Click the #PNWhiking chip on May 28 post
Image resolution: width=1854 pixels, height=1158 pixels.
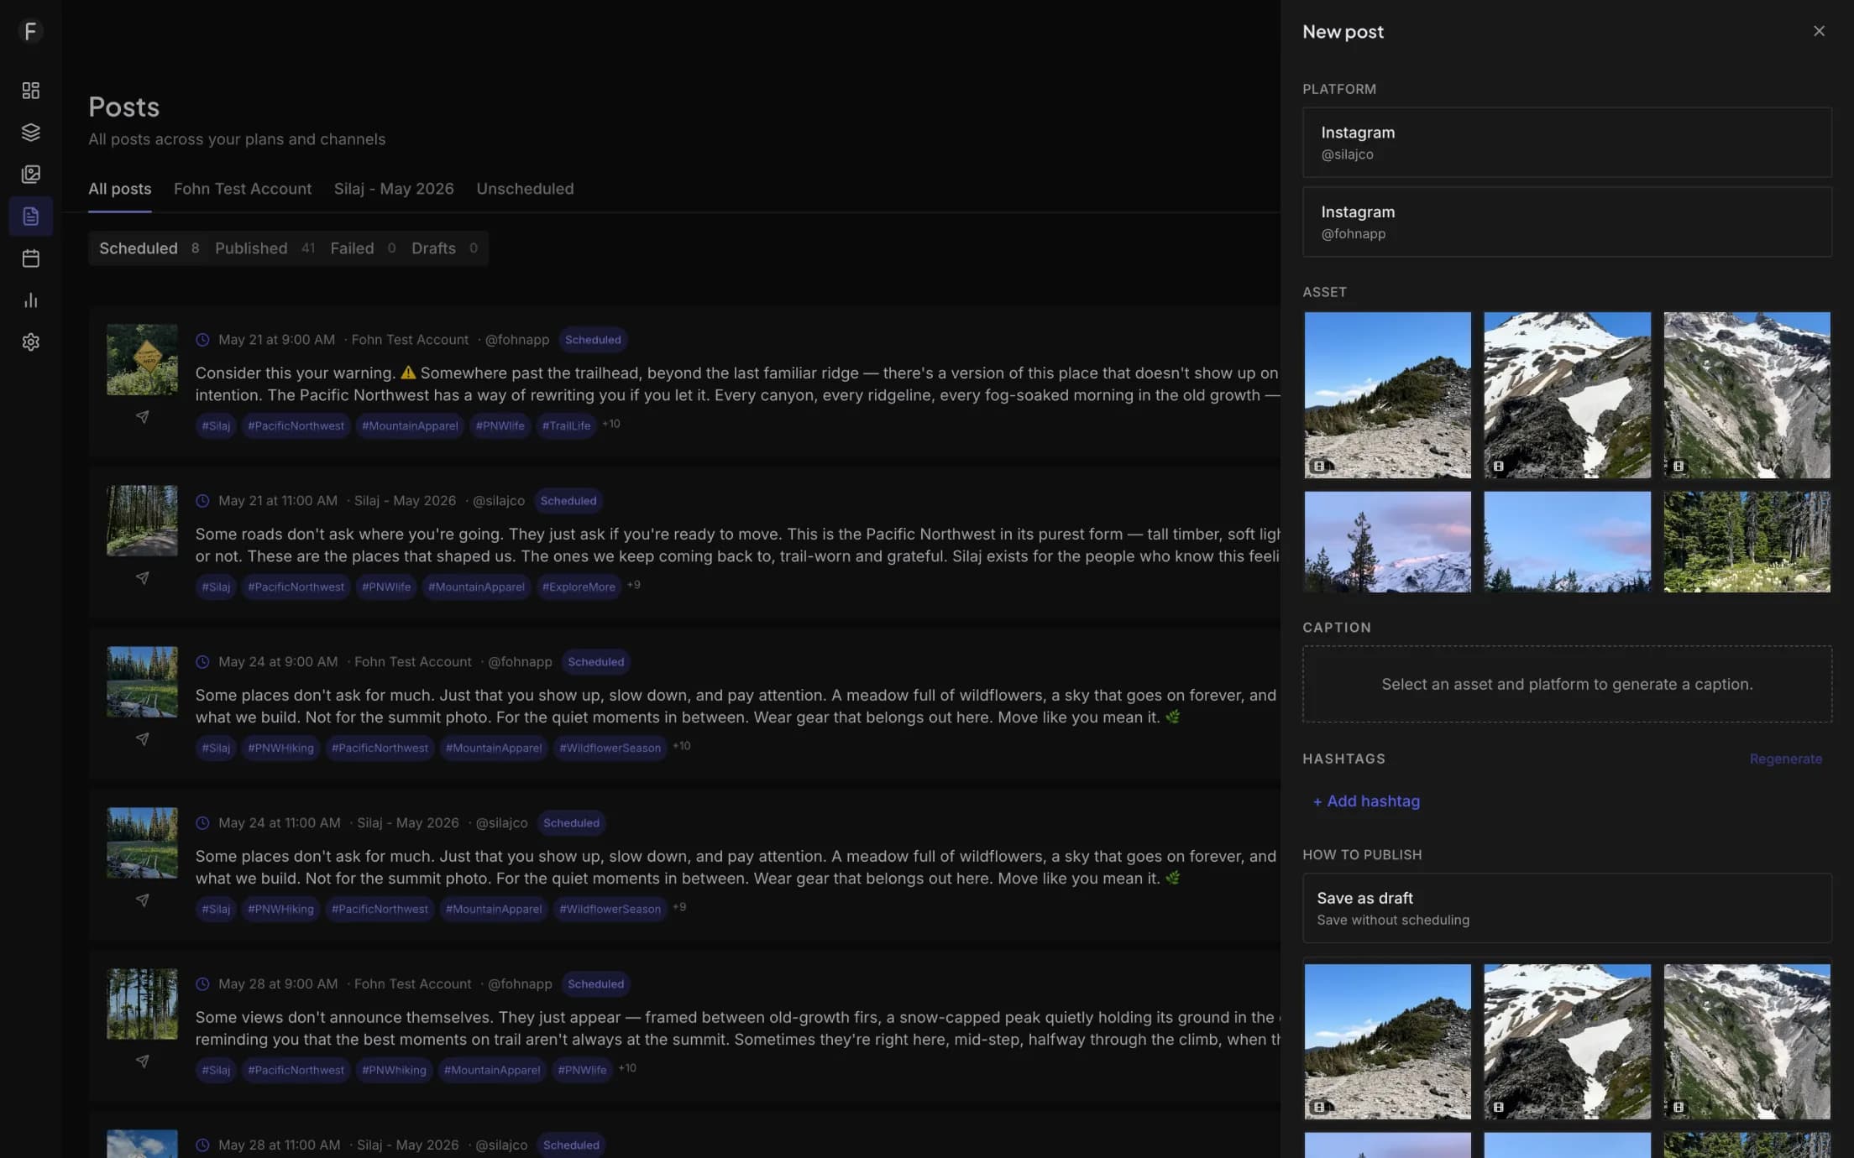tap(394, 1070)
